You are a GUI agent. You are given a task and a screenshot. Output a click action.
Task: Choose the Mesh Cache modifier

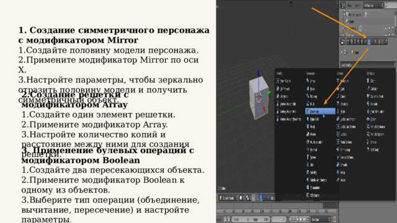tap(283, 81)
